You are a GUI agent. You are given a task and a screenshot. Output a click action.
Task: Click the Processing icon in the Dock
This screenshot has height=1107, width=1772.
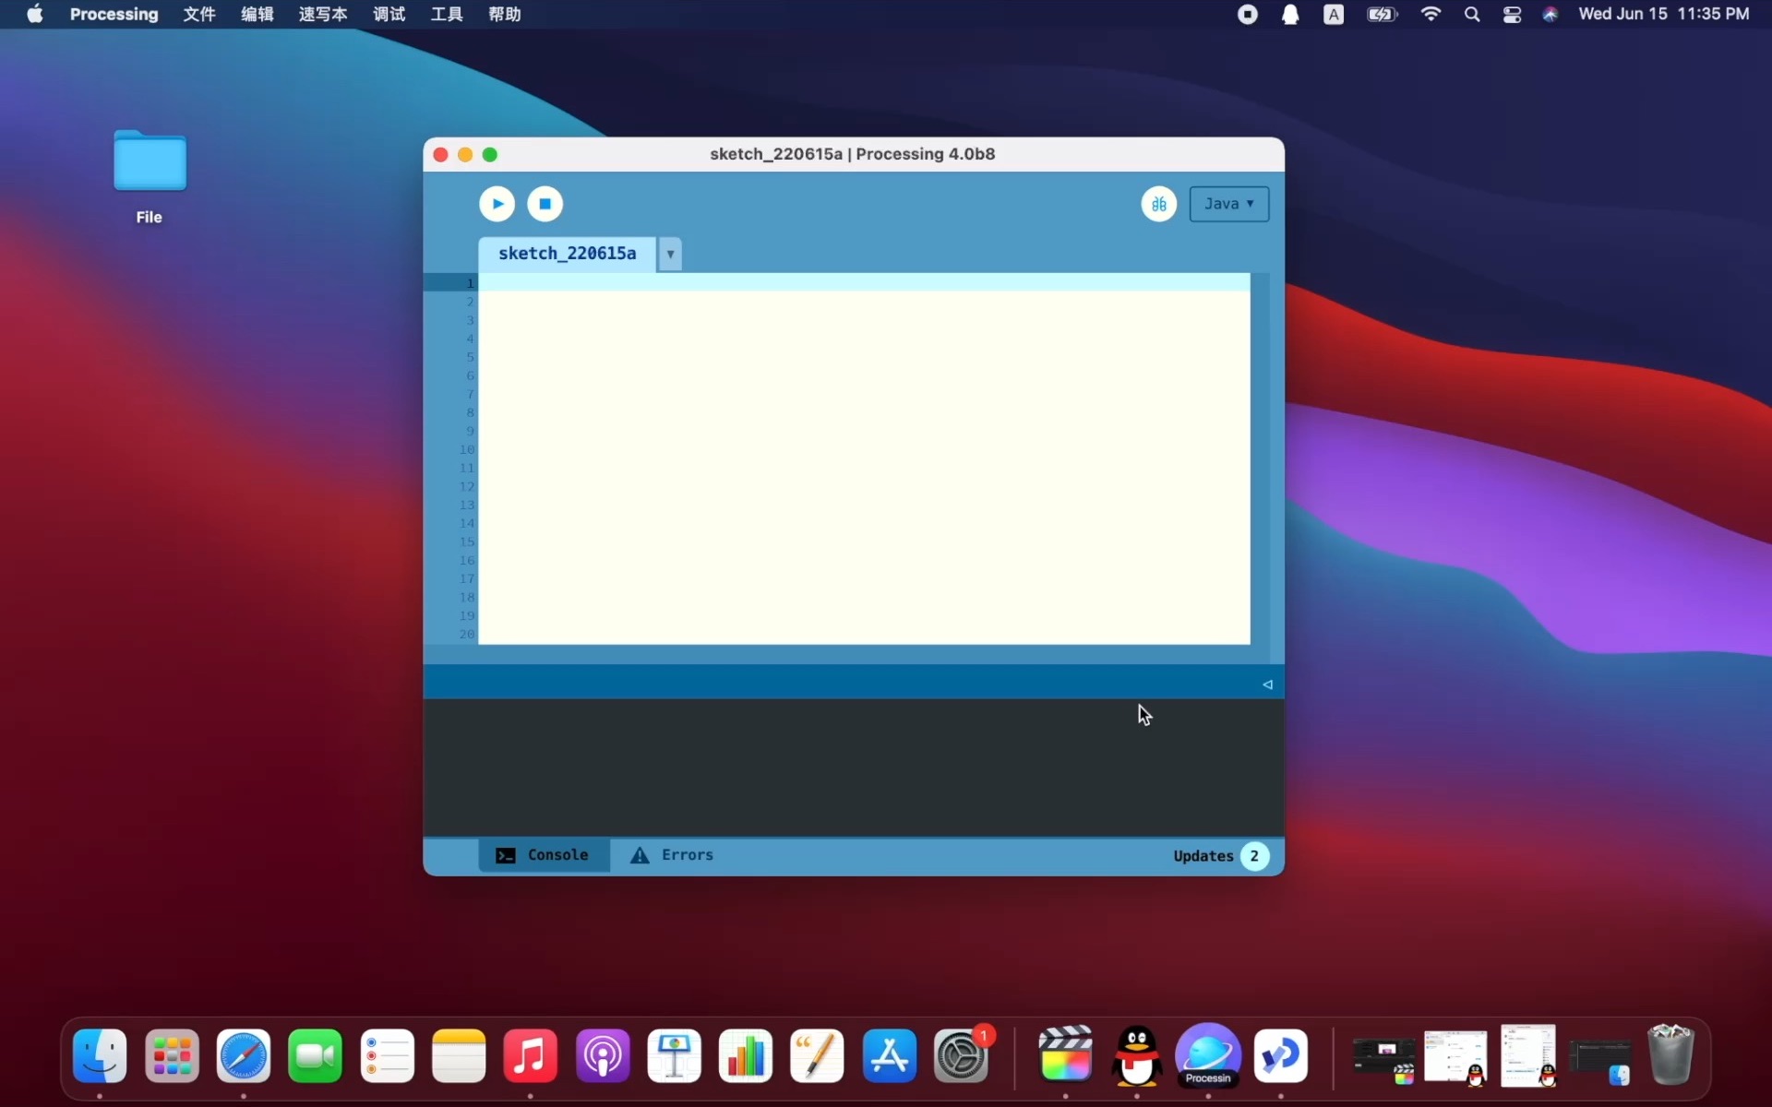1207,1054
